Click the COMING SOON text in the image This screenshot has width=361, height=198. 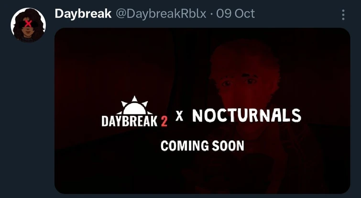point(202,146)
